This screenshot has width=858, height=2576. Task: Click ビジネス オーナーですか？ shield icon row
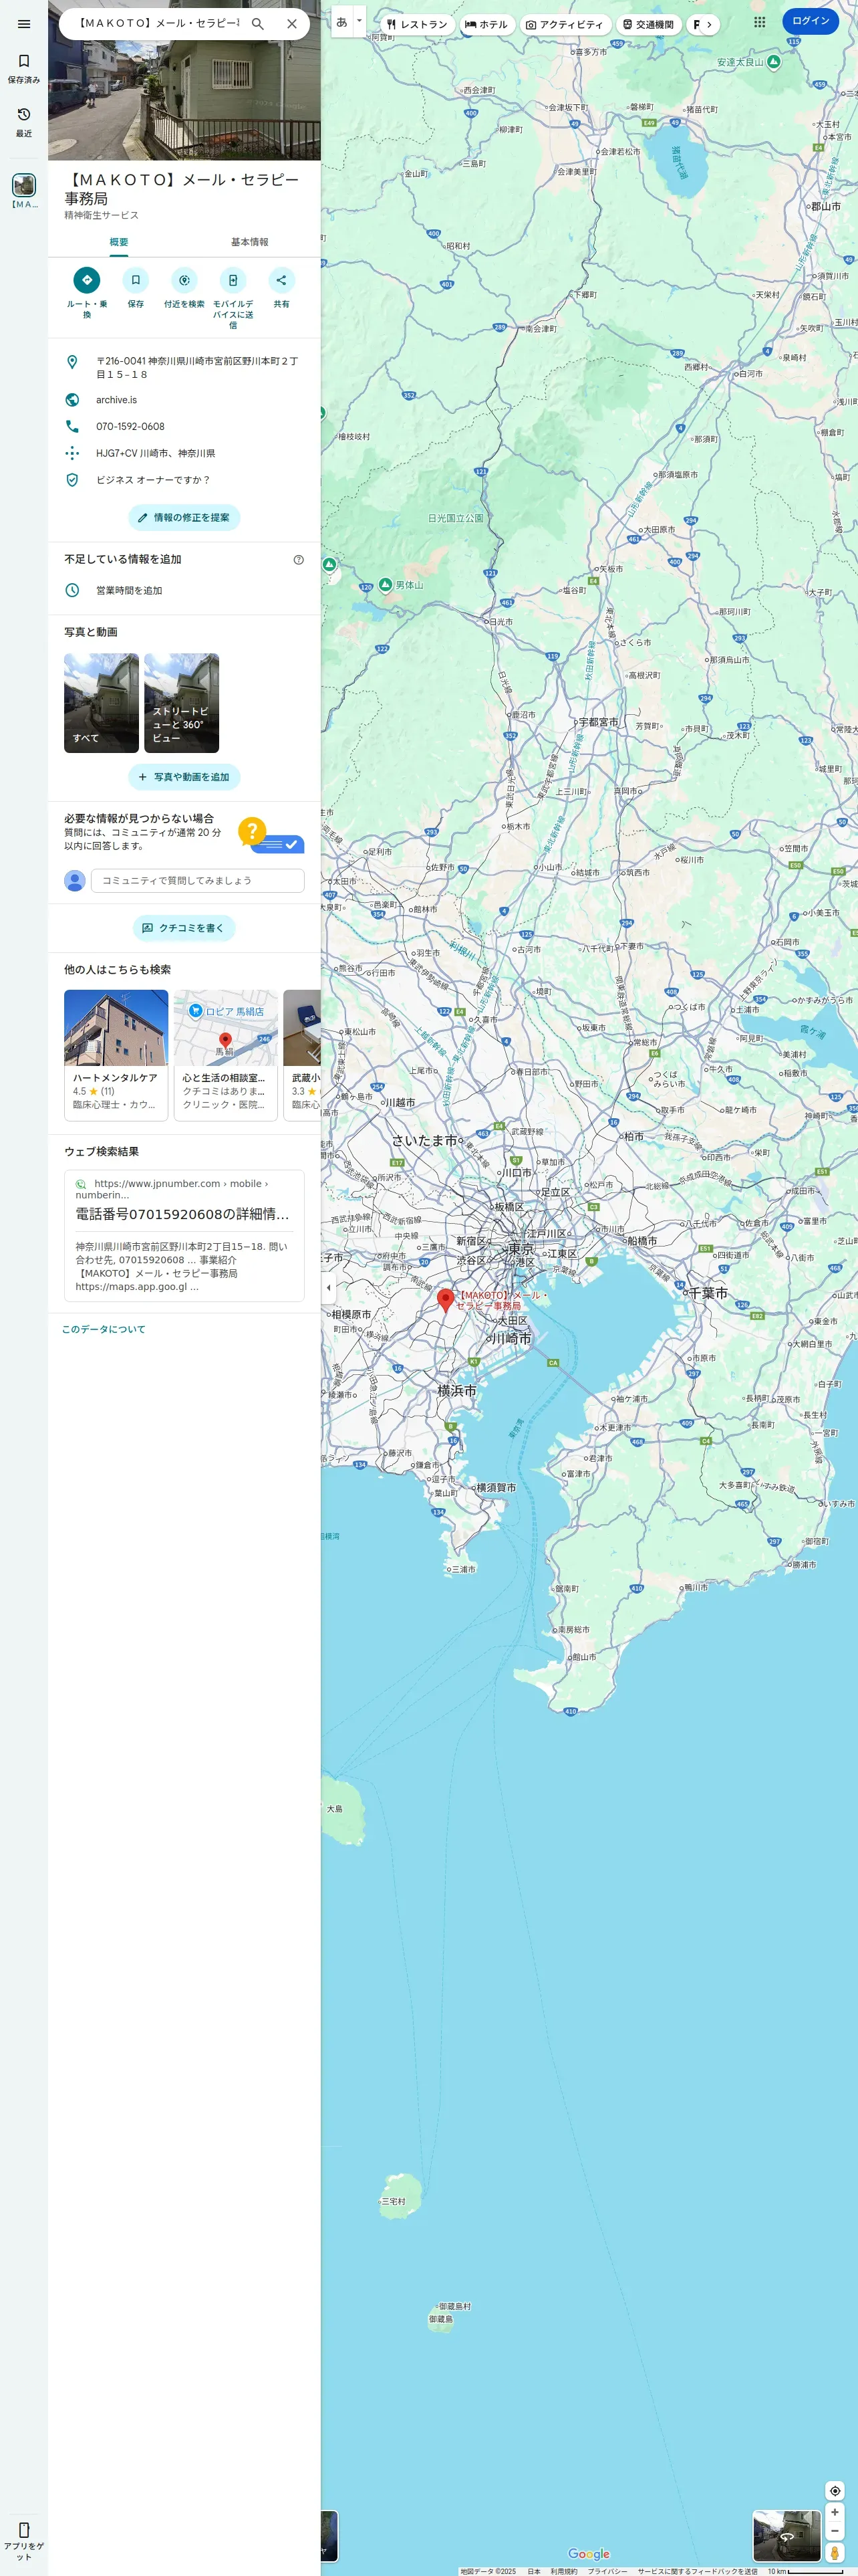click(184, 480)
